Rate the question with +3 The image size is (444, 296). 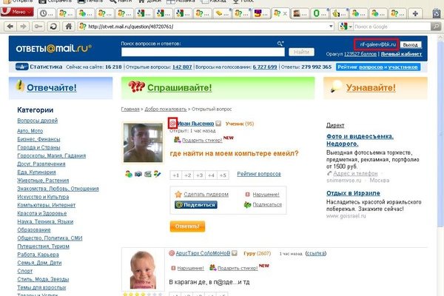(201, 175)
